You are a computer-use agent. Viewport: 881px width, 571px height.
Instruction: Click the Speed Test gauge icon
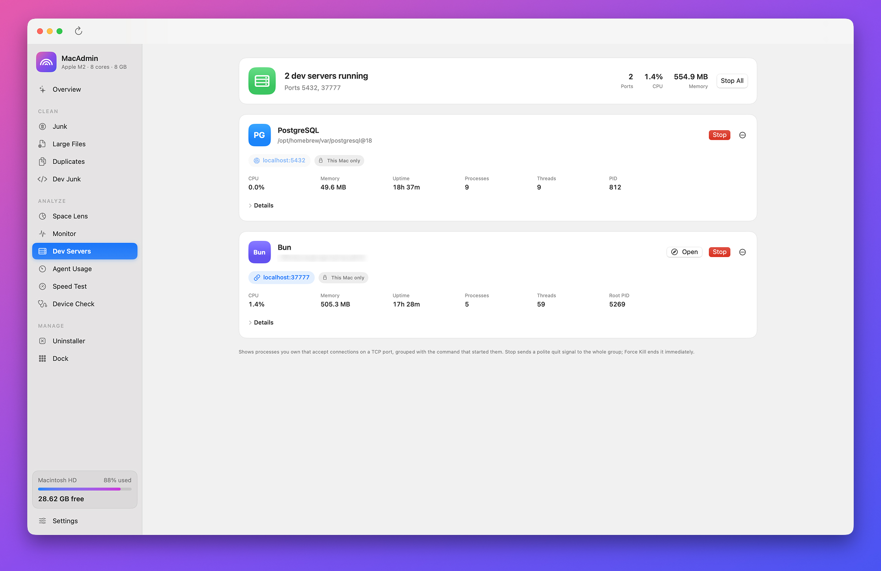(42, 286)
